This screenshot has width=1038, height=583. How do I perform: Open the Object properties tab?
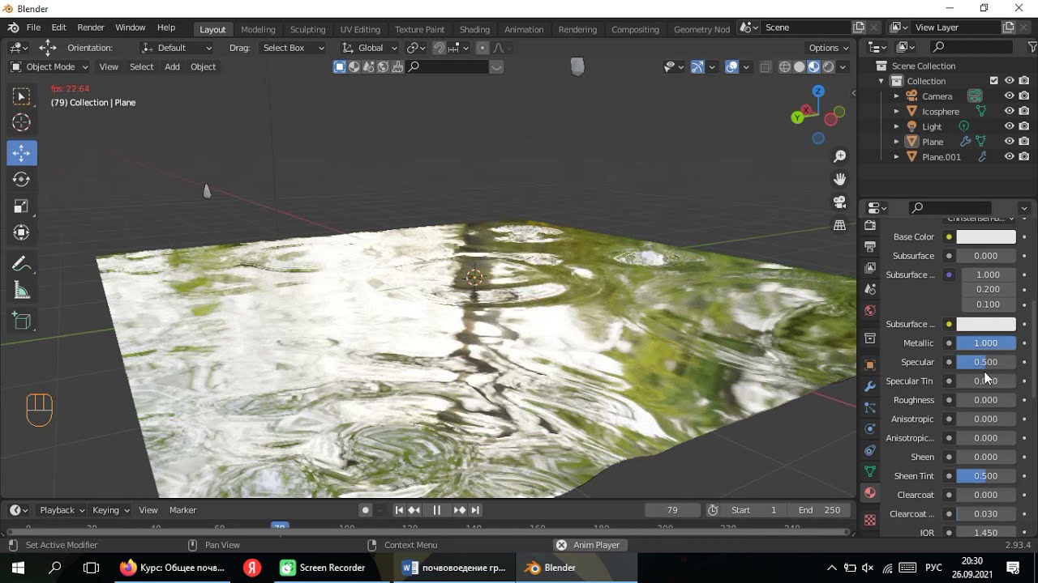[870, 365]
